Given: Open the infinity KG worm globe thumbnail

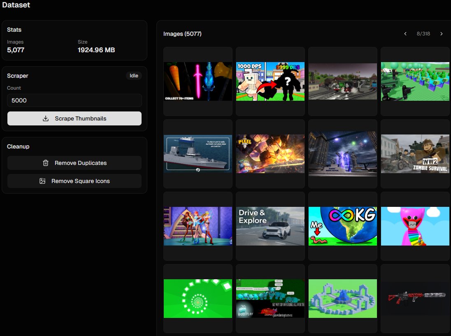Looking at the screenshot, I should (343, 226).
